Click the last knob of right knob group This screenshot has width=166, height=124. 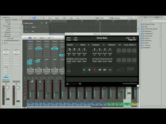coord(110,50)
